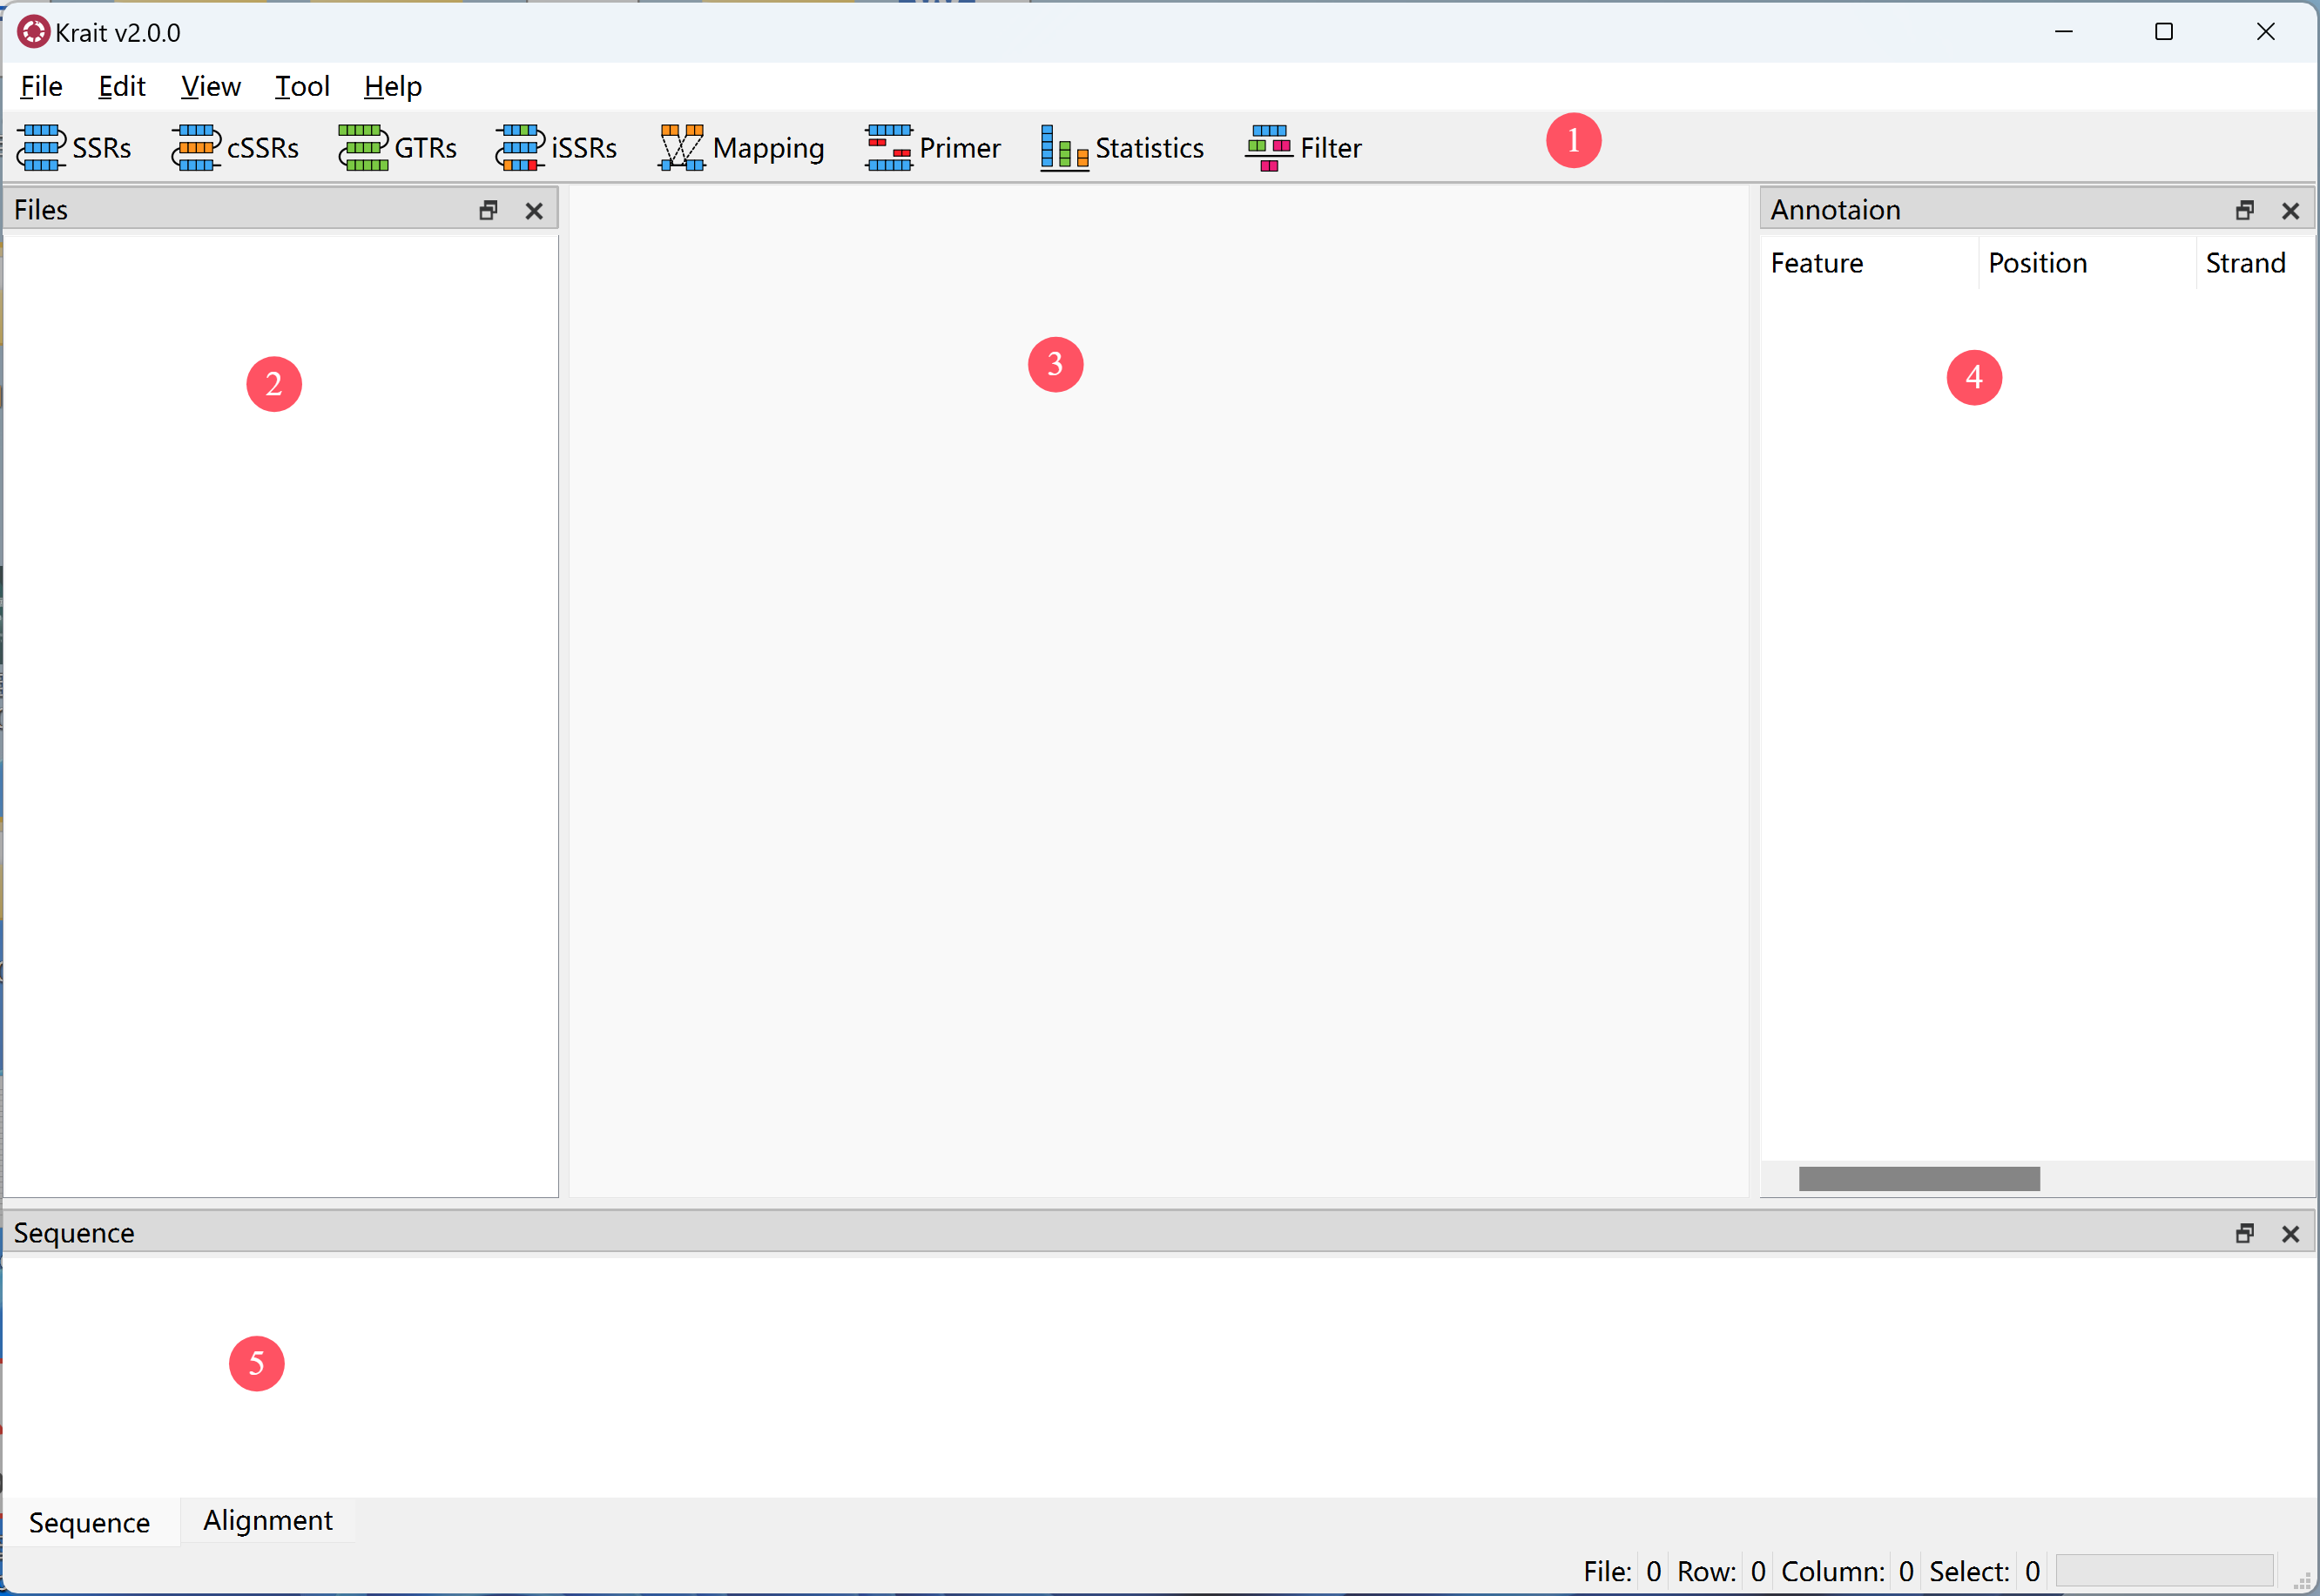2320x1596 pixels.
Task: Switch to the Alignment tab
Action: pyautogui.click(x=268, y=1520)
